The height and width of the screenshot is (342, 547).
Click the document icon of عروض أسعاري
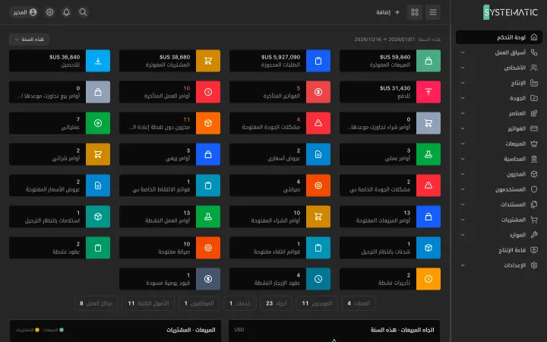[x=318, y=154]
